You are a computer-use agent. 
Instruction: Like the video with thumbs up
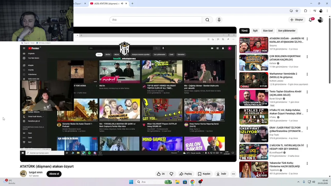coord(161,174)
